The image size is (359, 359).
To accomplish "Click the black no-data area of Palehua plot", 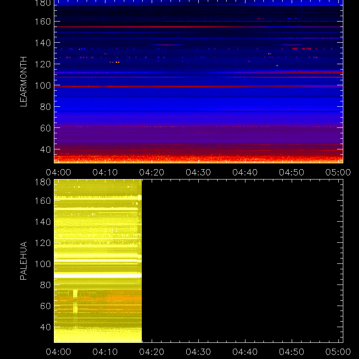I will pos(242,261).
